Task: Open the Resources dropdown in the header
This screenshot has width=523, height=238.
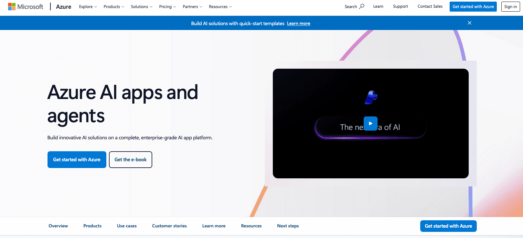Action: tap(220, 6)
